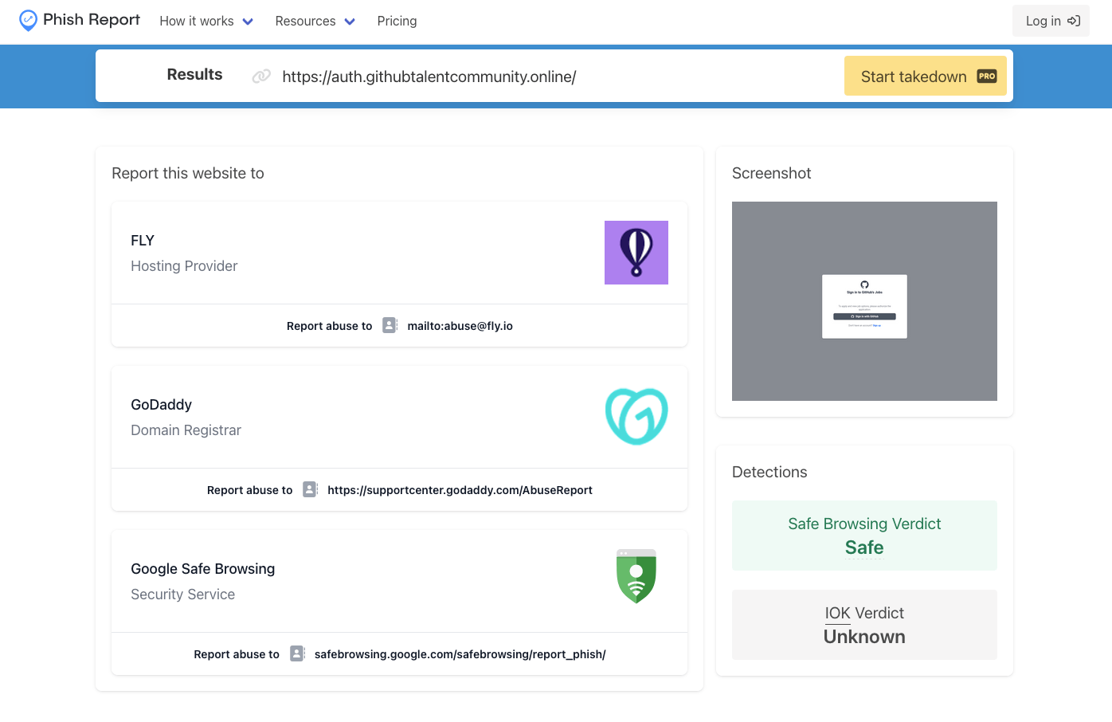Viewport: 1112px width, 722px height.
Task: Open the website screenshot thumbnail
Action: coord(864,301)
